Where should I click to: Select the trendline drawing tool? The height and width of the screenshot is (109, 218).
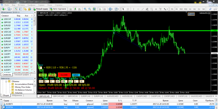143,9
